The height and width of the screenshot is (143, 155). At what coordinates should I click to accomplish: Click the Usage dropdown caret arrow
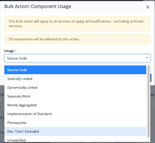click(147, 58)
